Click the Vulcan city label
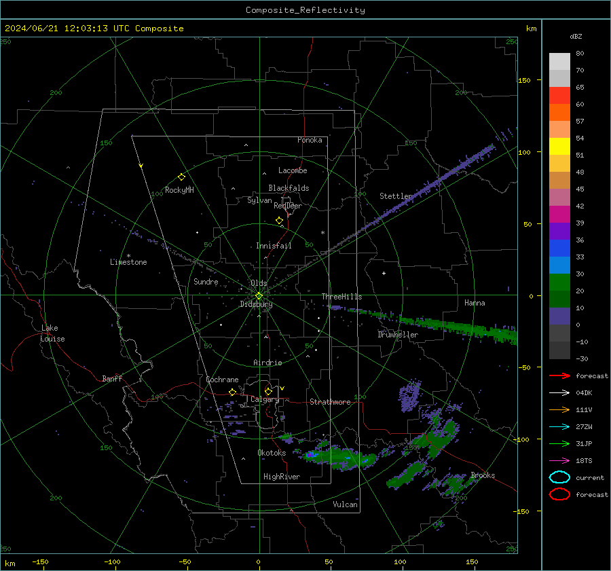This screenshot has width=611, height=571. [x=346, y=504]
